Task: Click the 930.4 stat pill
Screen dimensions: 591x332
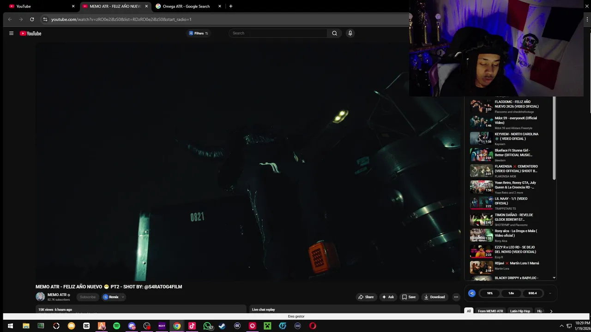Action: [532, 293]
